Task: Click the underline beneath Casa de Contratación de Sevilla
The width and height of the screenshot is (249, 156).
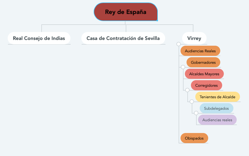Action: pyautogui.click(x=123, y=44)
